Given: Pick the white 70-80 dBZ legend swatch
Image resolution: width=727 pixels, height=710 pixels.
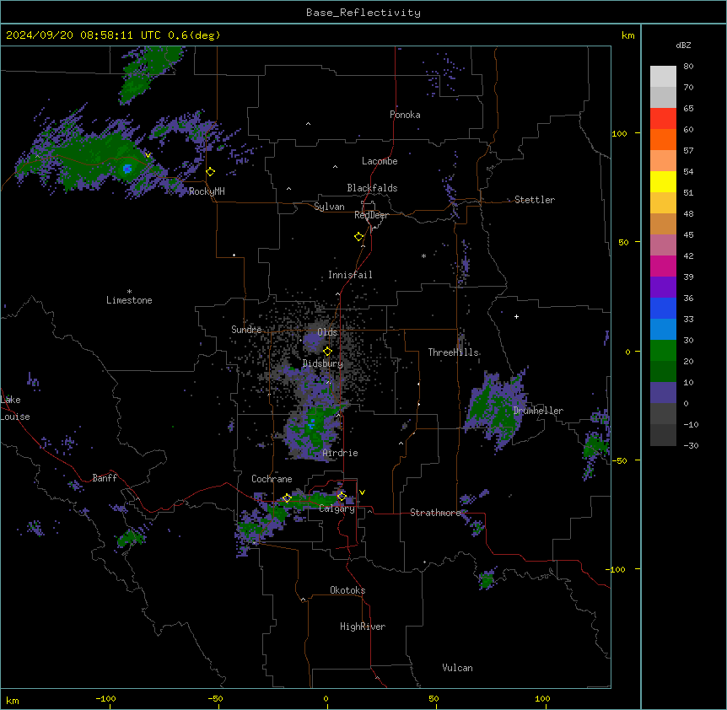Looking at the screenshot, I should pyautogui.click(x=663, y=77).
